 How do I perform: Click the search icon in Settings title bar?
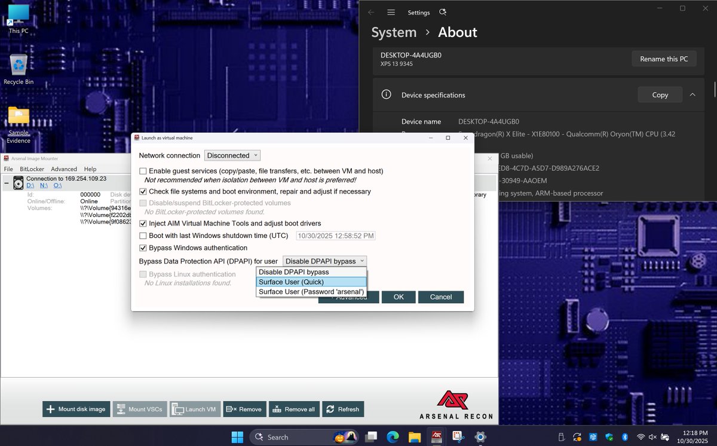(442, 12)
